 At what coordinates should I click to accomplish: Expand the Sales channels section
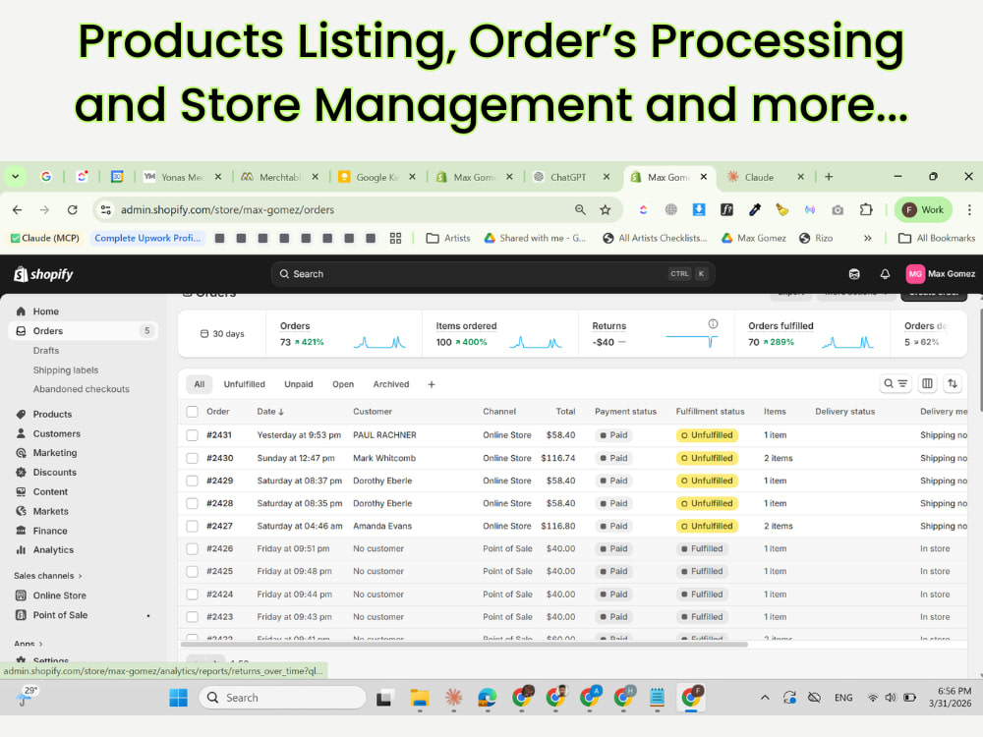tap(48, 575)
